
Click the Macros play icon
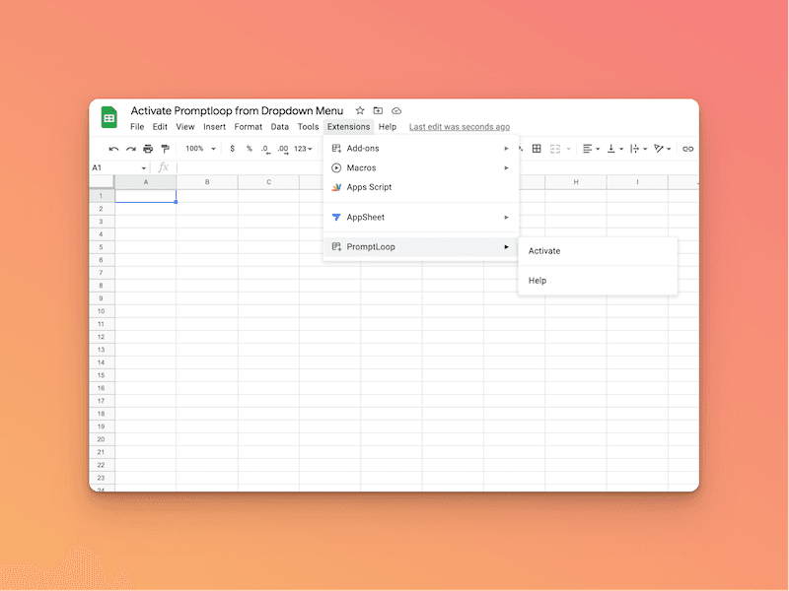pos(336,167)
